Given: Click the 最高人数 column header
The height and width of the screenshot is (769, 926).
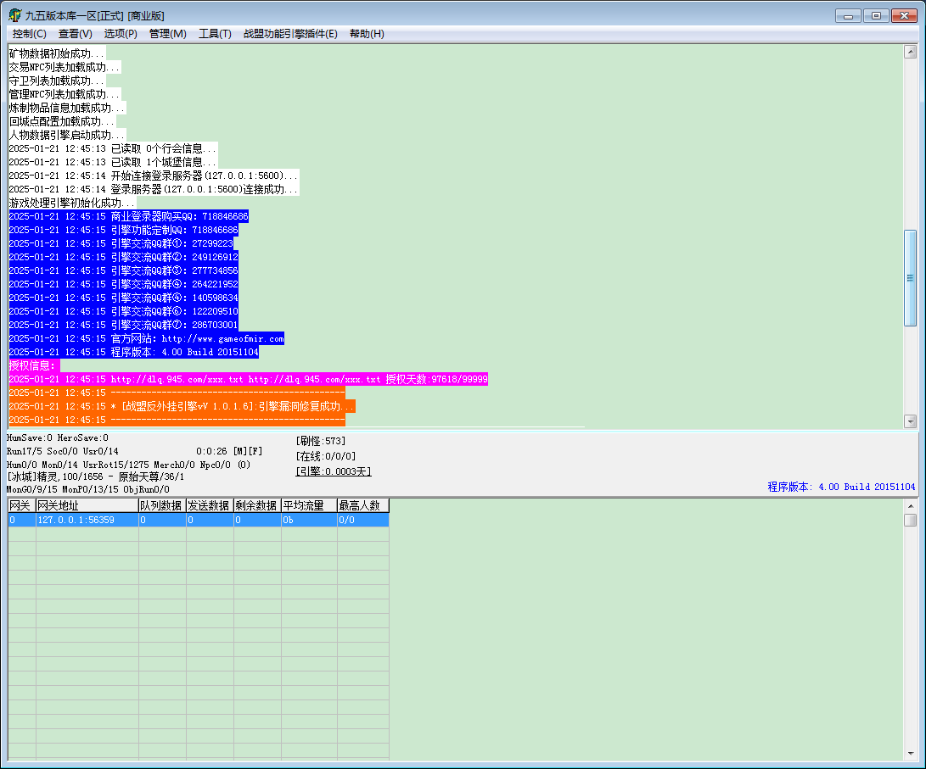Looking at the screenshot, I should [362, 505].
